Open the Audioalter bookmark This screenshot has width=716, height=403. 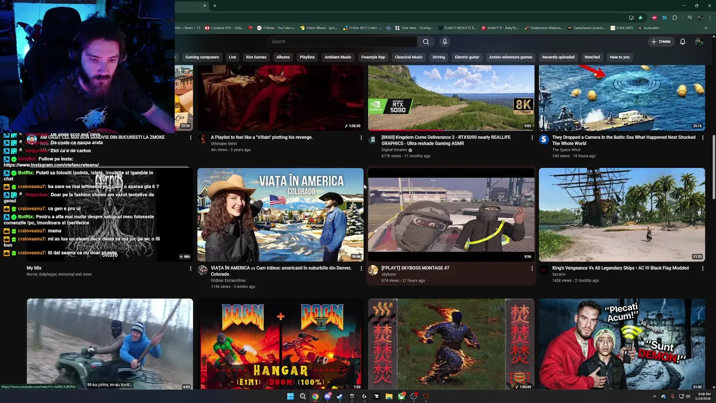pyautogui.click(x=648, y=27)
